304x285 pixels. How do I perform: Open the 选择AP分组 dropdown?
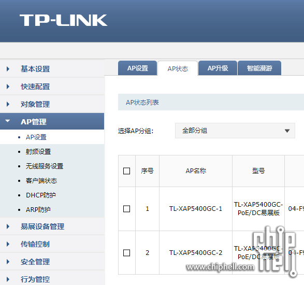pyautogui.click(x=235, y=131)
